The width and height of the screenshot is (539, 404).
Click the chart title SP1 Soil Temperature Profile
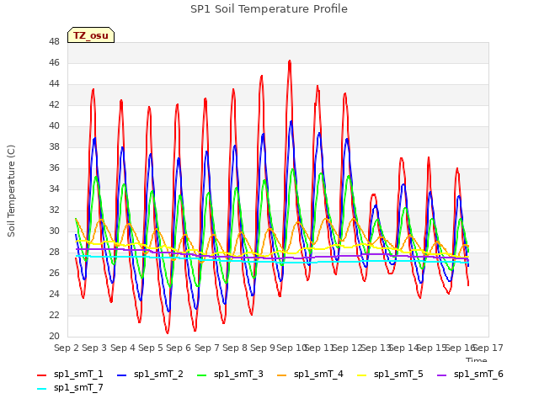[x=269, y=9]
